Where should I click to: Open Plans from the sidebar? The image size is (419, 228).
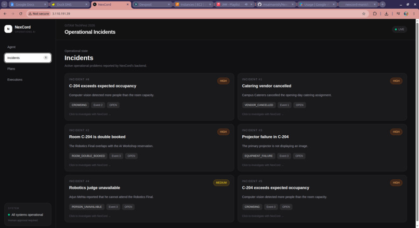coord(28,69)
